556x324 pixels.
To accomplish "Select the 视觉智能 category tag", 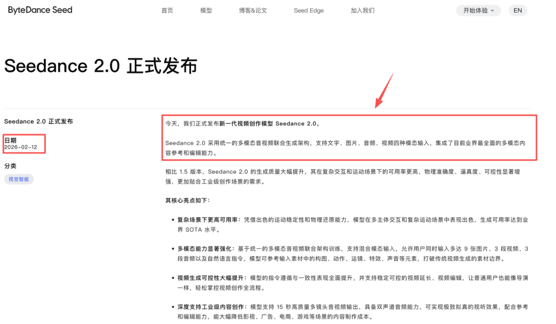I will (19, 180).
